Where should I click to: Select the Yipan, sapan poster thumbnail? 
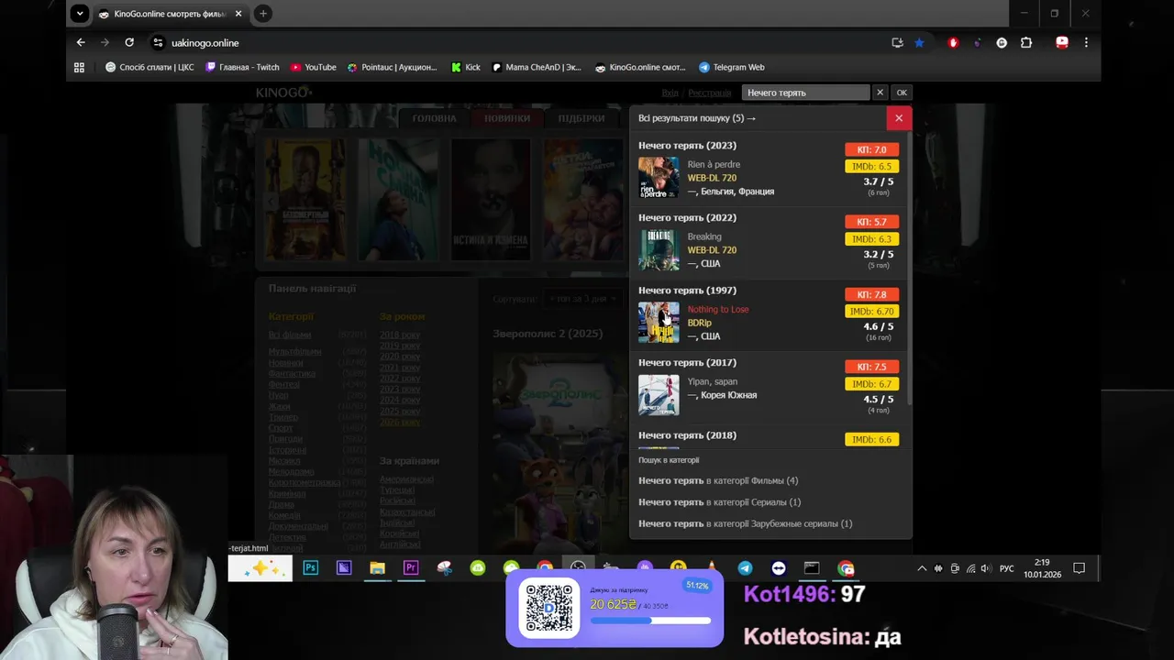659,395
